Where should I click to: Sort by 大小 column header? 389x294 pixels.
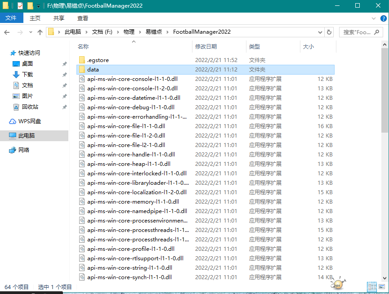pyautogui.click(x=318, y=46)
